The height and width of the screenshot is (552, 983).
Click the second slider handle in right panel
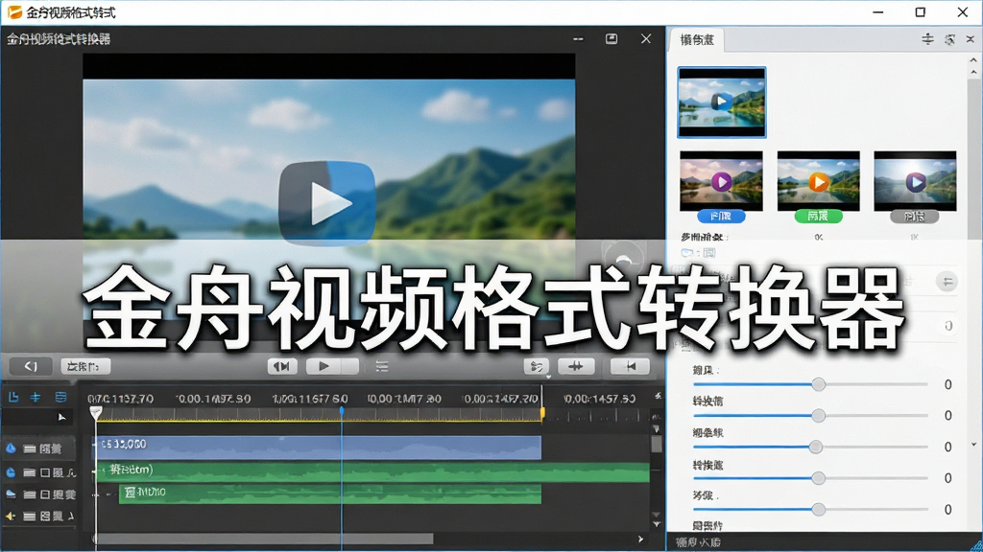click(818, 416)
